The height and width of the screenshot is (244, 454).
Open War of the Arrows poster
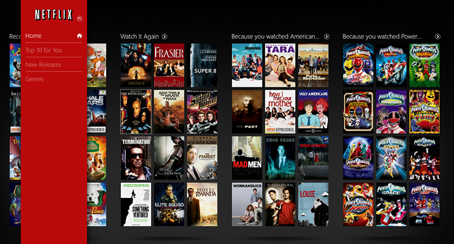point(169,158)
